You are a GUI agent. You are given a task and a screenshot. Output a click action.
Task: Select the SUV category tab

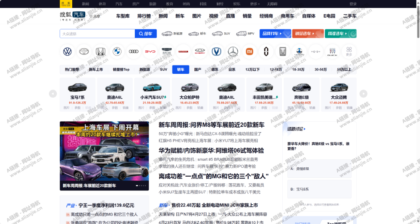(164, 70)
